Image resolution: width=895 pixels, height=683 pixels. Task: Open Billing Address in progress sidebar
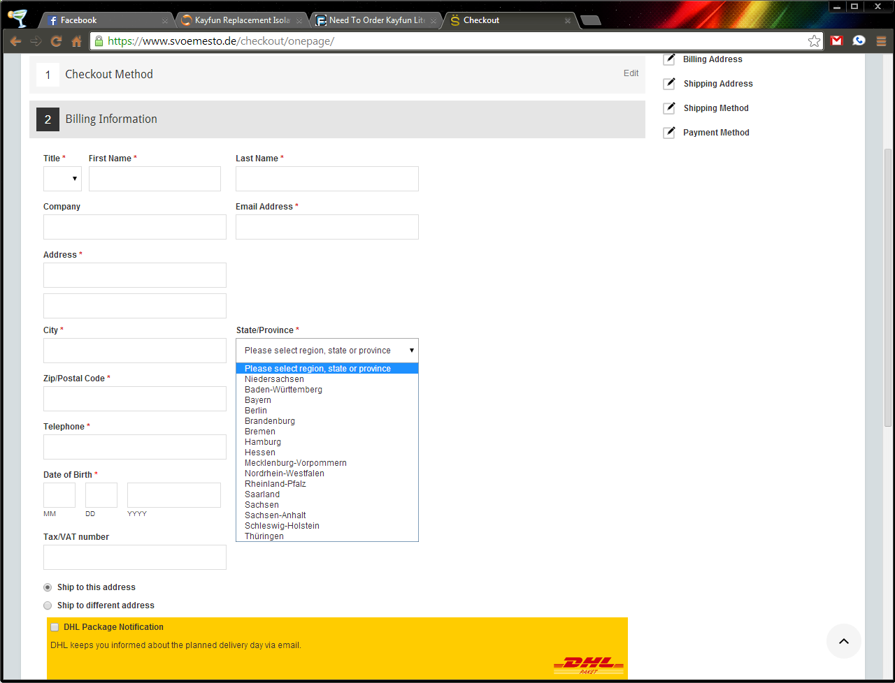[713, 59]
